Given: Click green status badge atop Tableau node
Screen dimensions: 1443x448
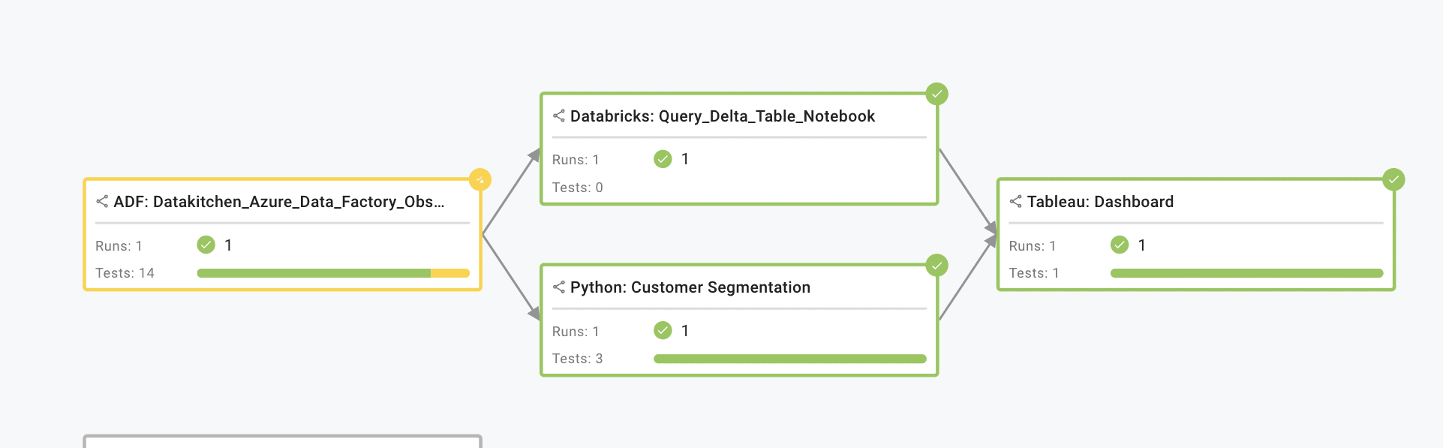Looking at the screenshot, I should pos(1393,179).
